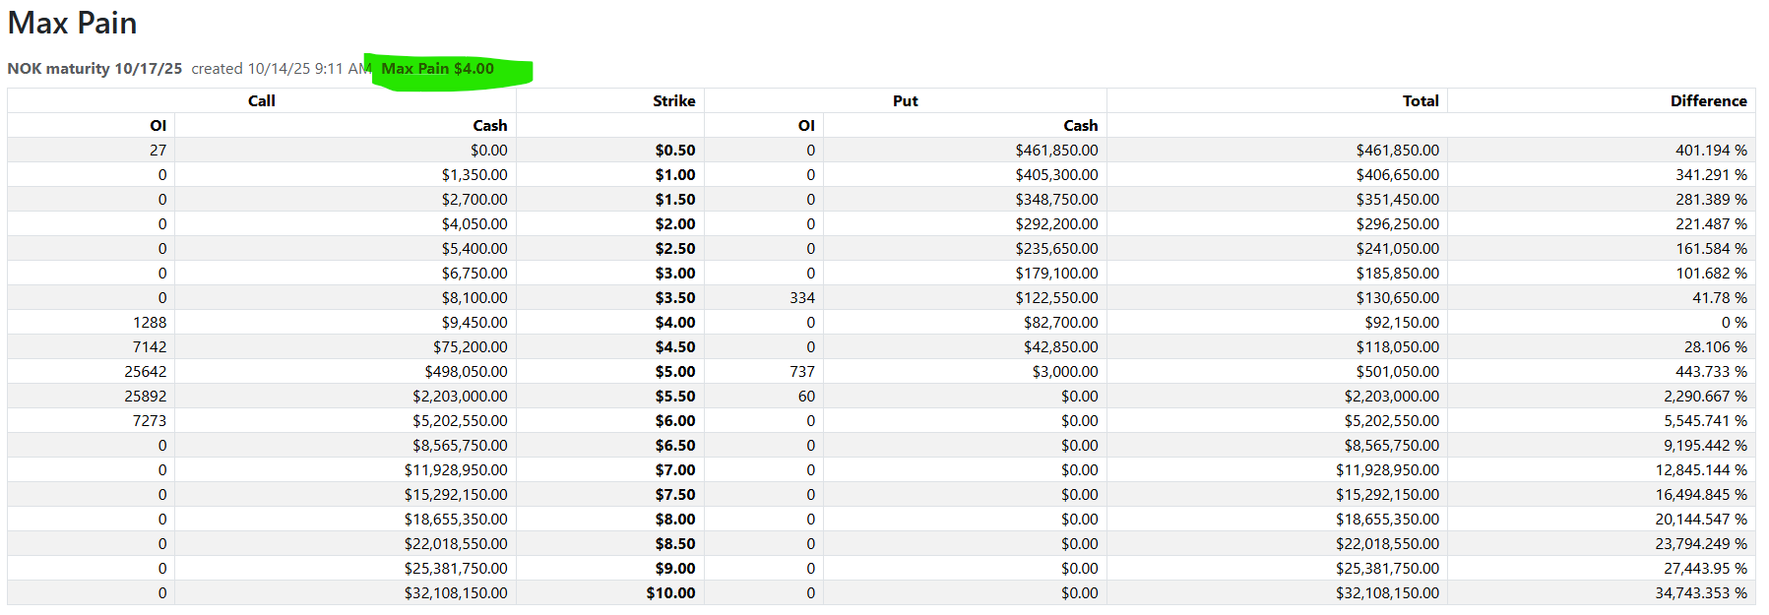The image size is (1769, 615).
Task: Click the $10.00 strike cell
Action: pyautogui.click(x=670, y=593)
